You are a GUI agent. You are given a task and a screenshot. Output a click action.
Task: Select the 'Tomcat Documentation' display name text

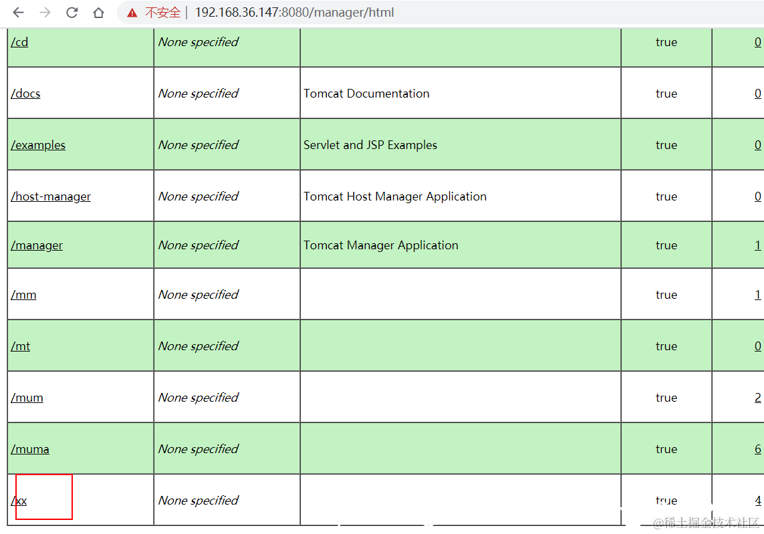click(x=366, y=94)
